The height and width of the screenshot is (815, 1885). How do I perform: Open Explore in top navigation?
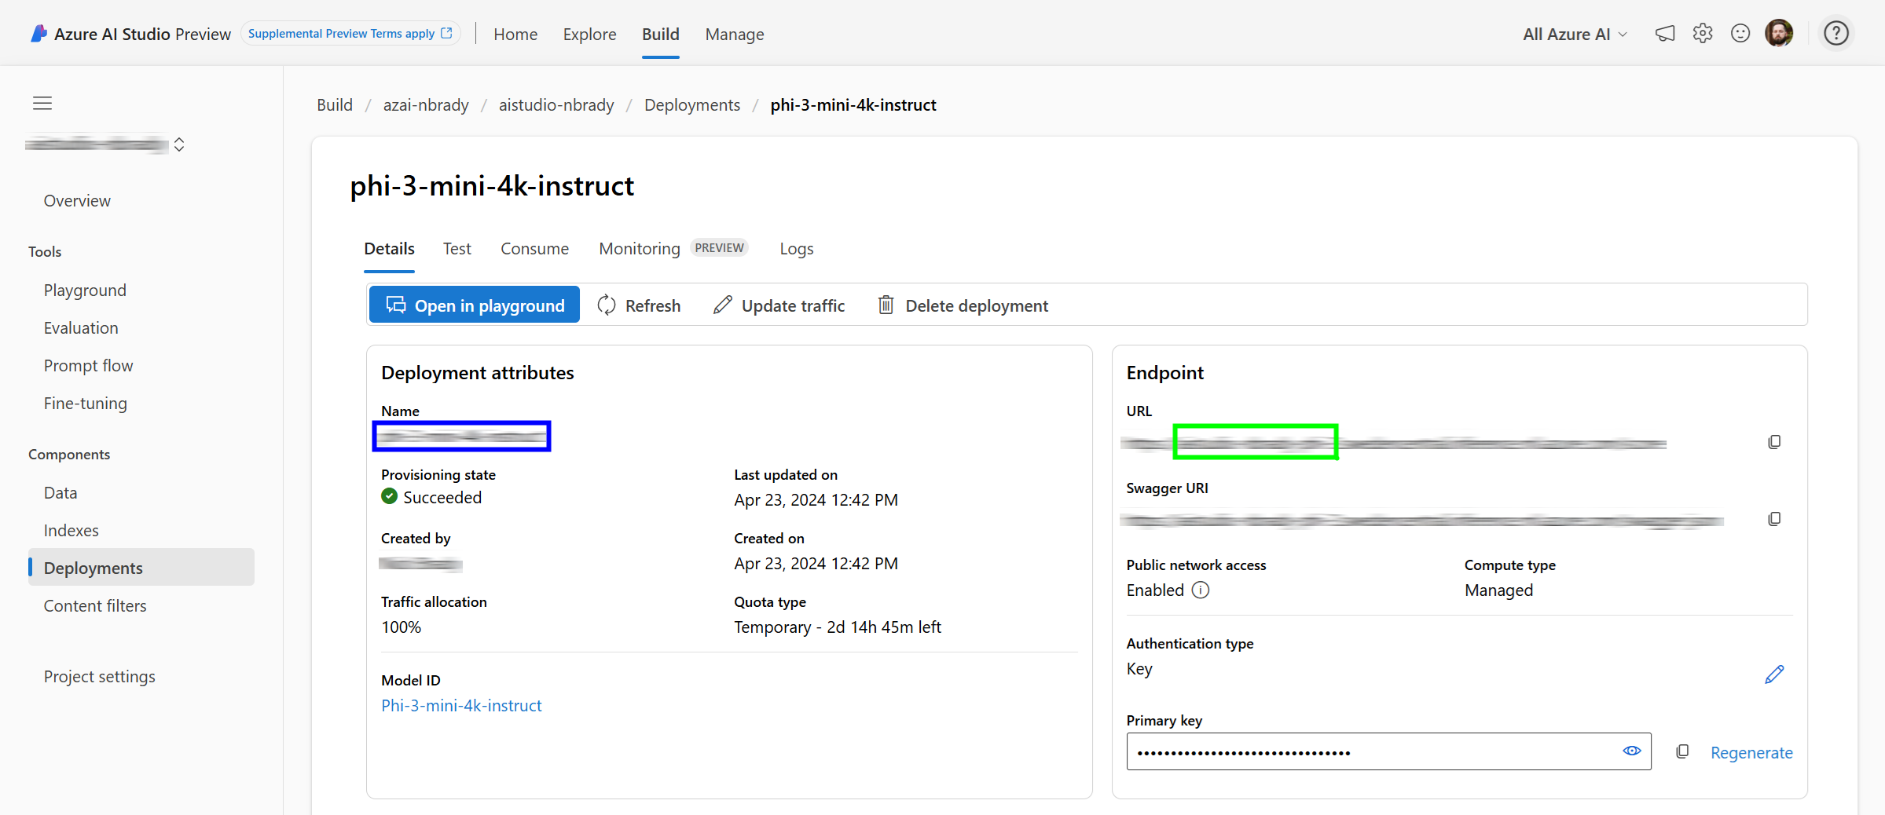(589, 34)
